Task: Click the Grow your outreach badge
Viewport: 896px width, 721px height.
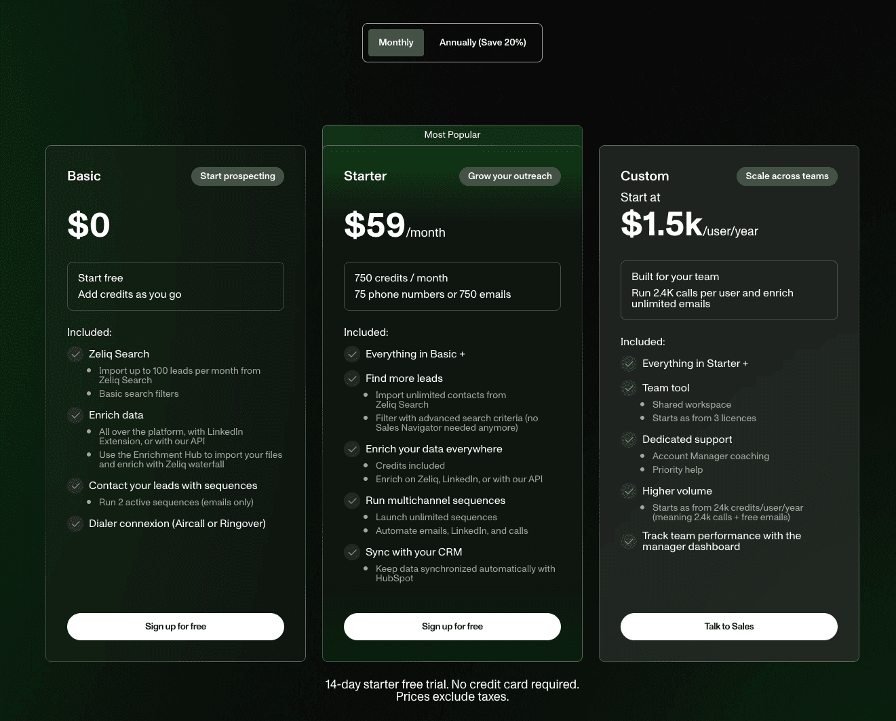Action: [x=509, y=176]
